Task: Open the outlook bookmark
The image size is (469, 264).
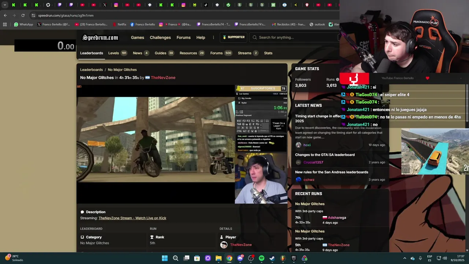Action: pyautogui.click(x=317, y=25)
